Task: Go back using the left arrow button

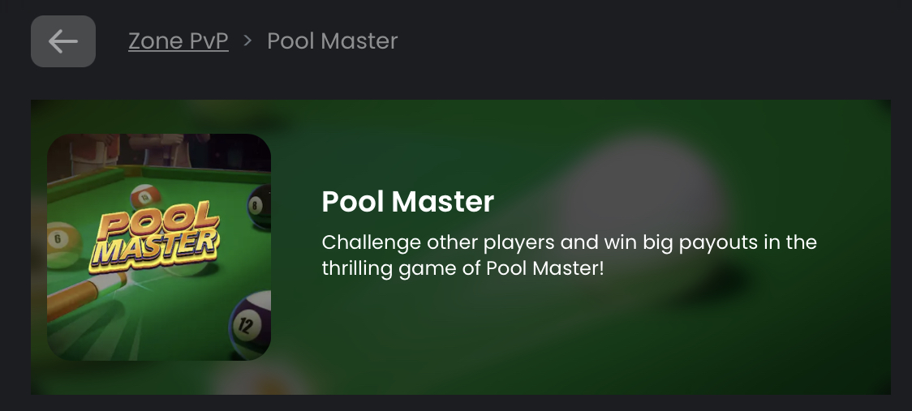Action: pyautogui.click(x=62, y=41)
